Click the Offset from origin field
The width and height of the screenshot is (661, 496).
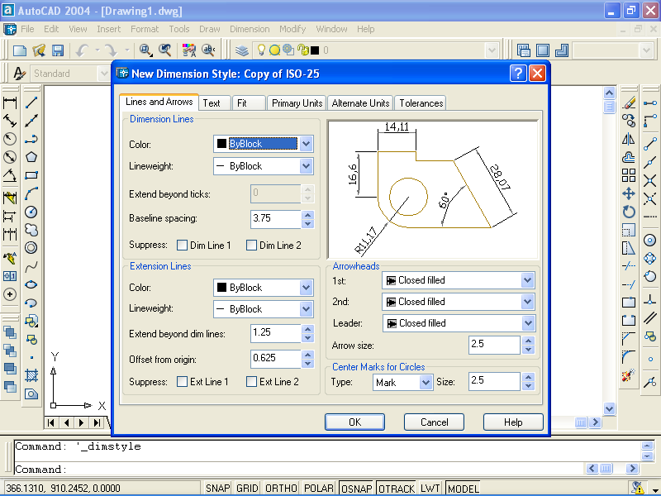(276, 359)
